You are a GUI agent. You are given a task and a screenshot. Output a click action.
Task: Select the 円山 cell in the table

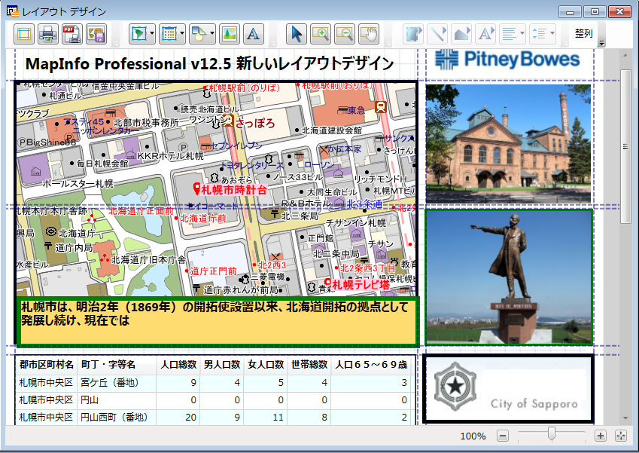[x=117, y=400]
